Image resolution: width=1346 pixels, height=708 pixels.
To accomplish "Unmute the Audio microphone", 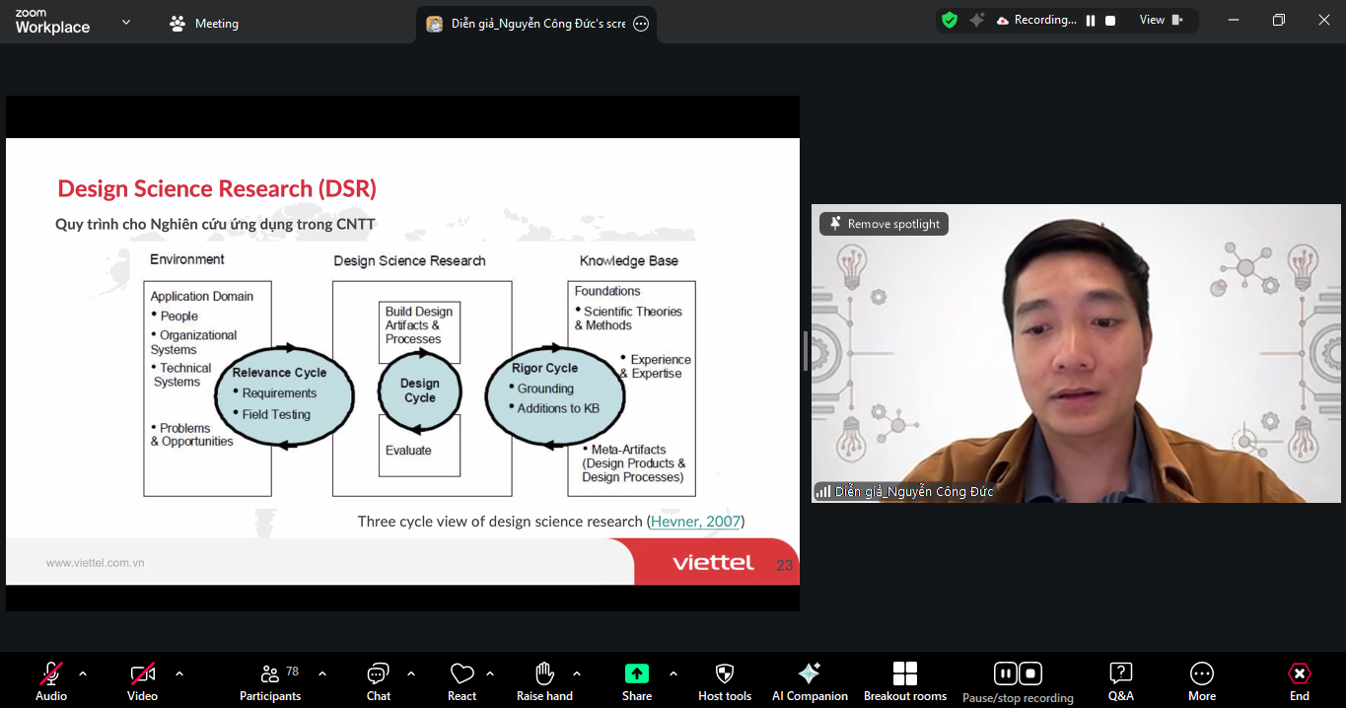I will (51, 681).
